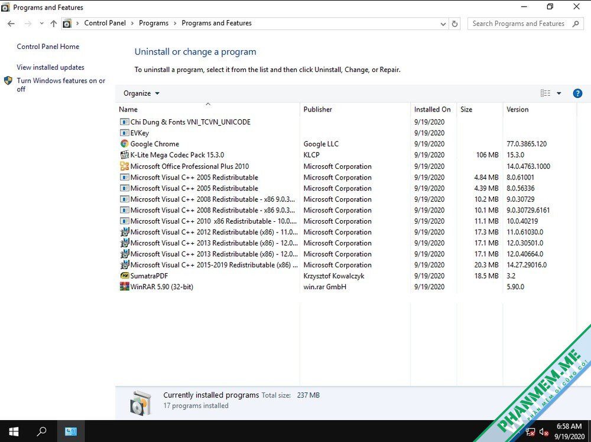Viewport: 591px width, 442px height.
Task: Click the win.rar GmbH publisher cell
Action: (324, 287)
